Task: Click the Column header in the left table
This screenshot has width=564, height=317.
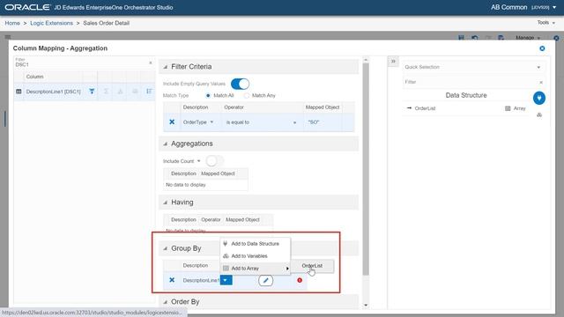Action: click(35, 77)
